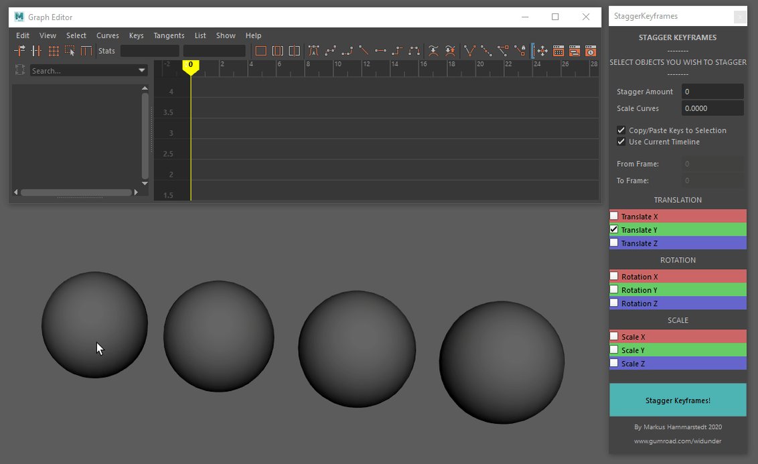
Task: Select the Lattice Deform Keys tool
Action: [53, 51]
